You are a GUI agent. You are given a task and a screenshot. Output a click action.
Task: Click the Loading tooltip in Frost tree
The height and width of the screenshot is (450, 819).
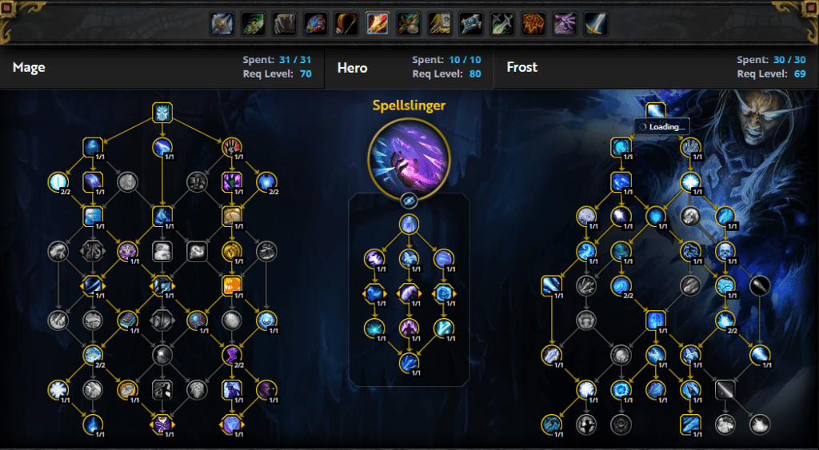(x=662, y=127)
